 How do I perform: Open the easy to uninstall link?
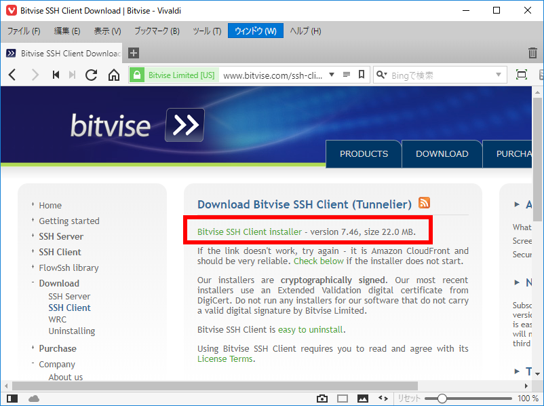tap(310, 329)
